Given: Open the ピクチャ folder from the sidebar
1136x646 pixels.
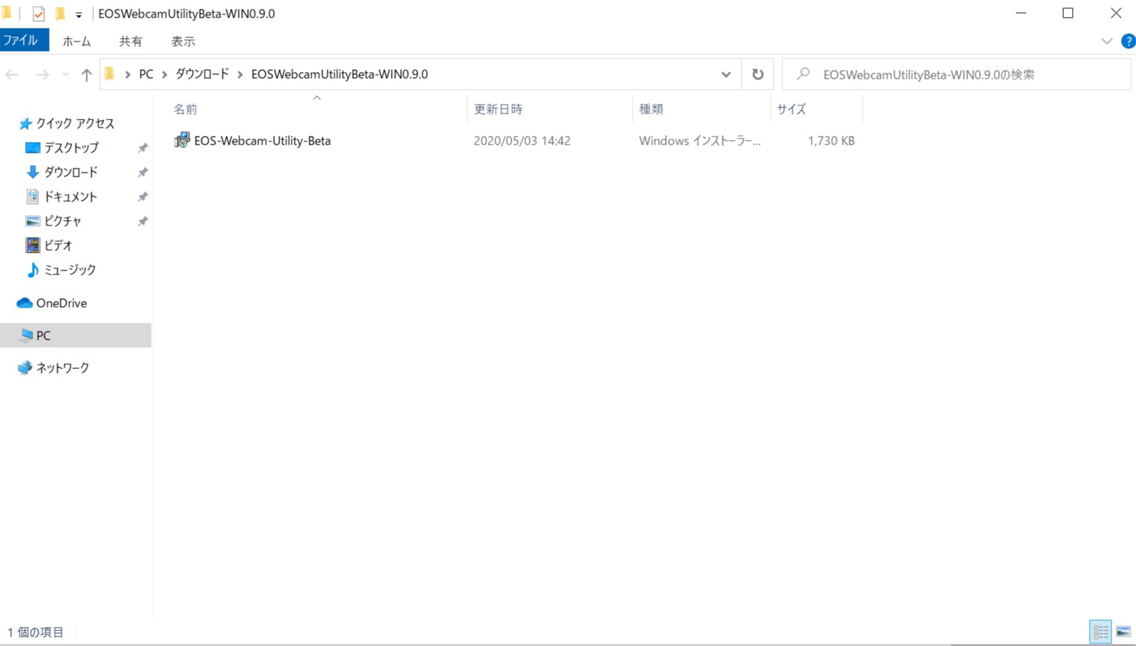Looking at the screenshot, I should tap(62, 221).
